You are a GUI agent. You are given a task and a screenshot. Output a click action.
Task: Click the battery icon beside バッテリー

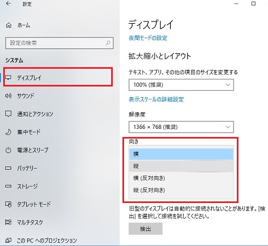pyautogui.click(x=8, y=168)
